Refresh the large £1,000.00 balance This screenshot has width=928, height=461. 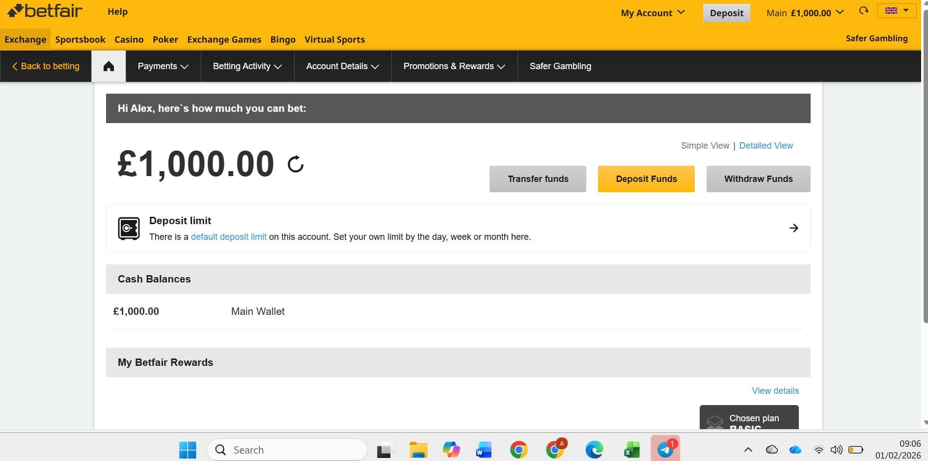296,164
